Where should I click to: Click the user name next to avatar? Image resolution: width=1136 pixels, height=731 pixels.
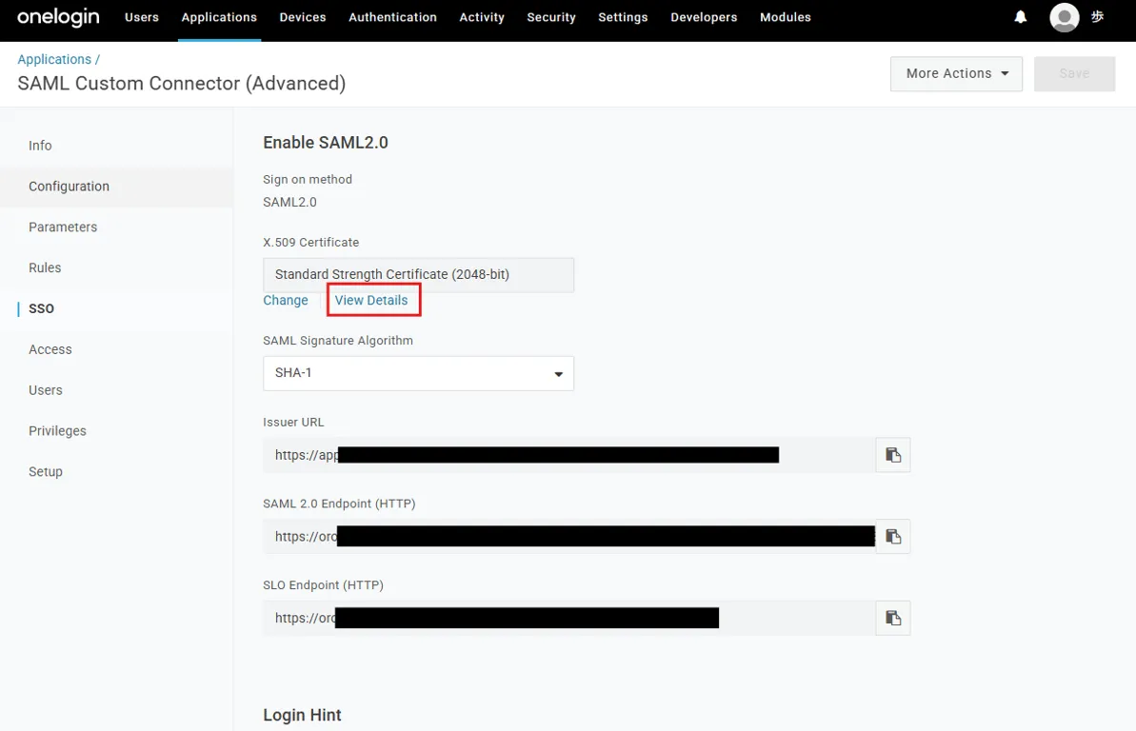[x=1097, y=17]
